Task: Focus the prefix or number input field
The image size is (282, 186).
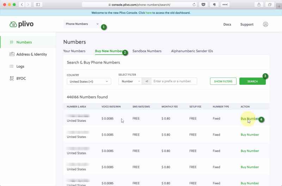Action: [x=174, y=81]
